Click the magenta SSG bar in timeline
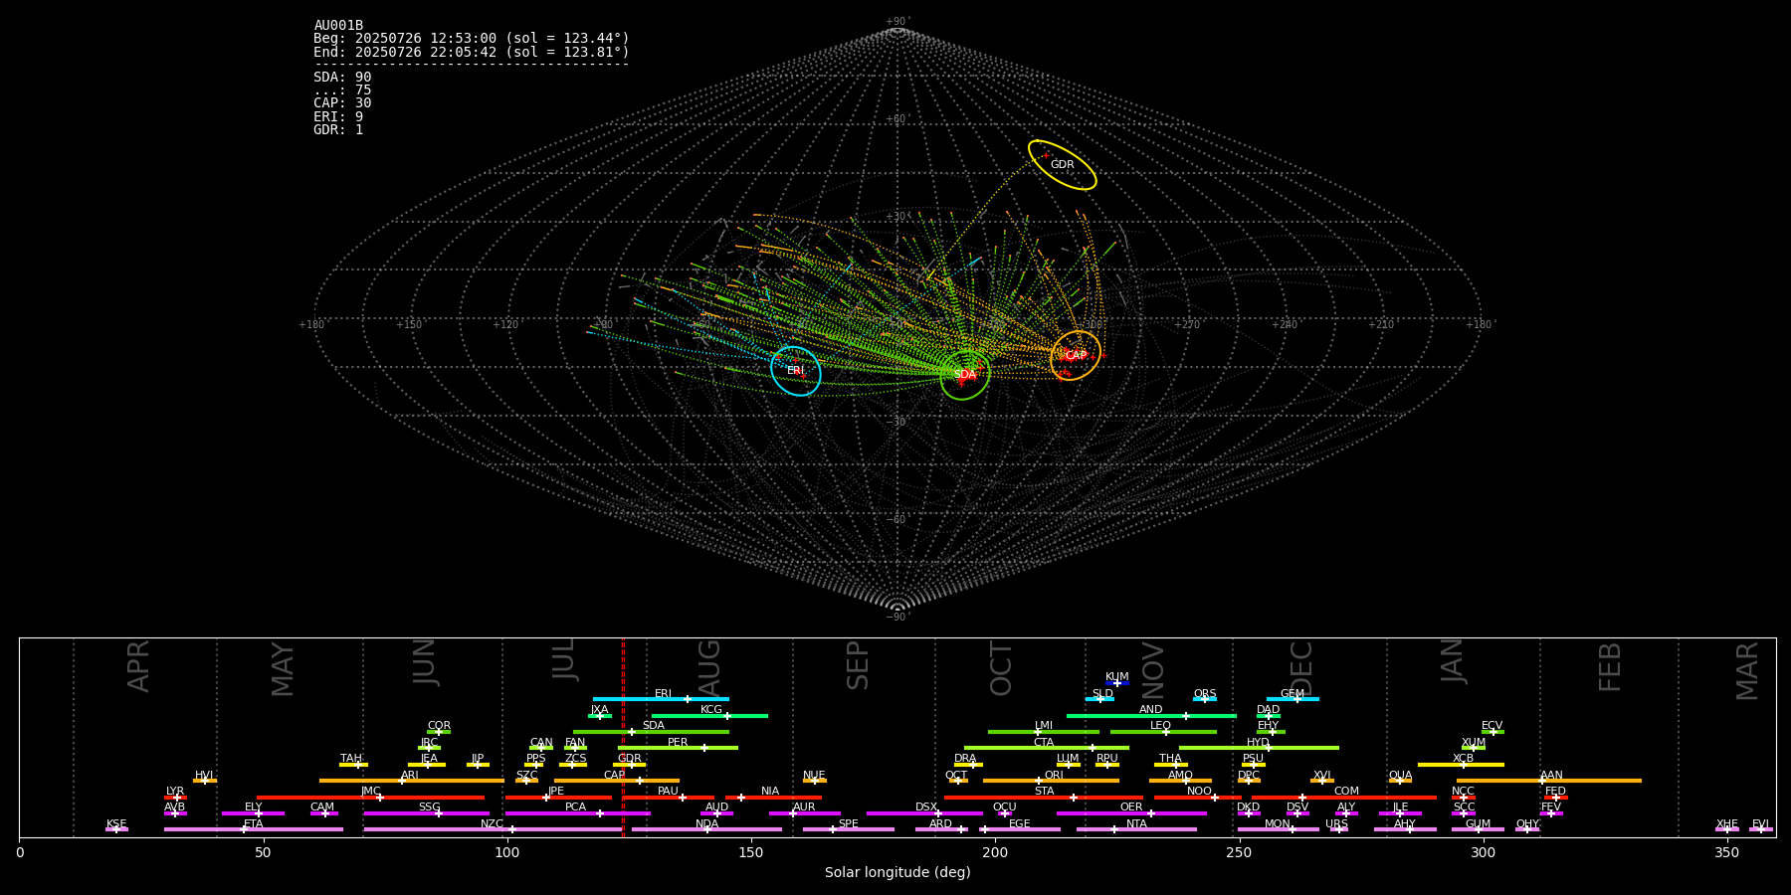 [x=426, y=813]
